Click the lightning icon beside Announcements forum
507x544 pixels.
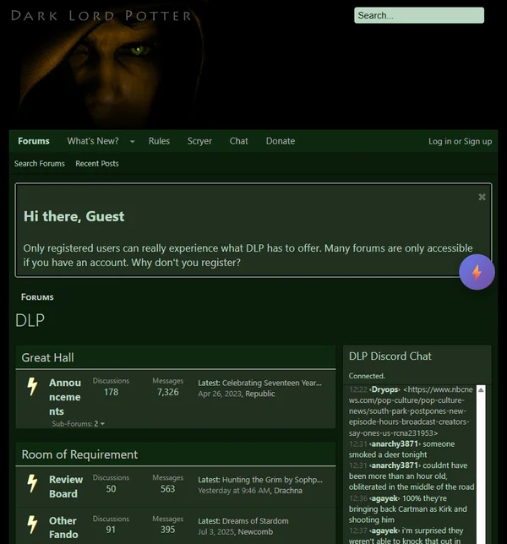32,387
